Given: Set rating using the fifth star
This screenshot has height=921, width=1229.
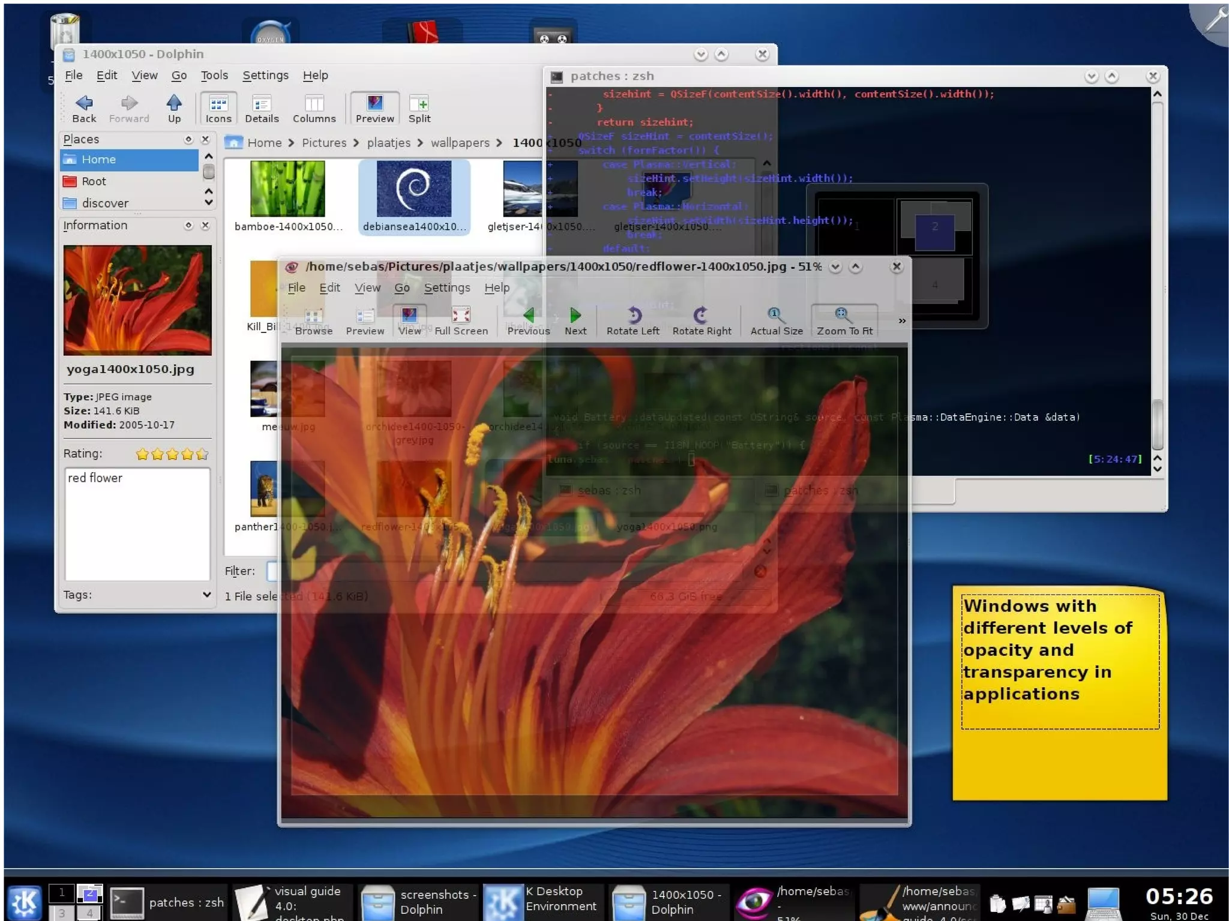Looking at the screenshot, I should click(202, 454).
